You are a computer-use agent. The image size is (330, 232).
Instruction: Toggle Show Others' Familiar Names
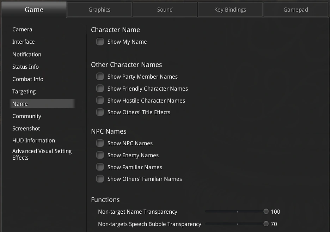pyautogui.click(x=100, y=179)
